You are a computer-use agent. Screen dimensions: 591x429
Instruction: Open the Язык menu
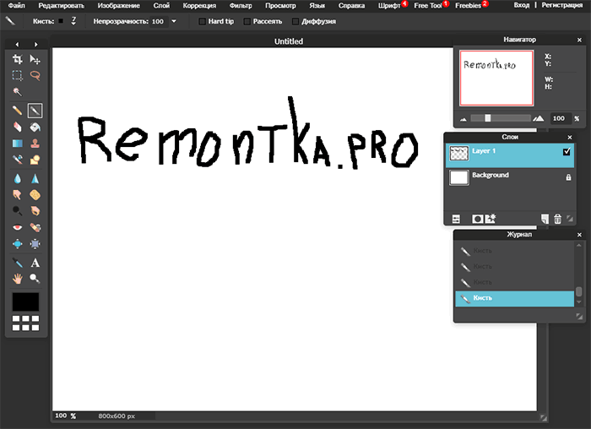pos(317,5)
